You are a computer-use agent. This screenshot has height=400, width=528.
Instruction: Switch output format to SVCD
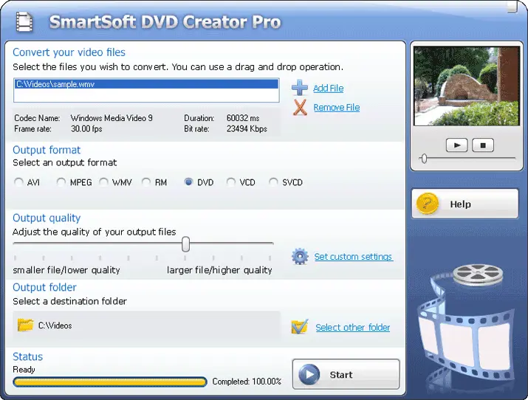tap(274, 182)
